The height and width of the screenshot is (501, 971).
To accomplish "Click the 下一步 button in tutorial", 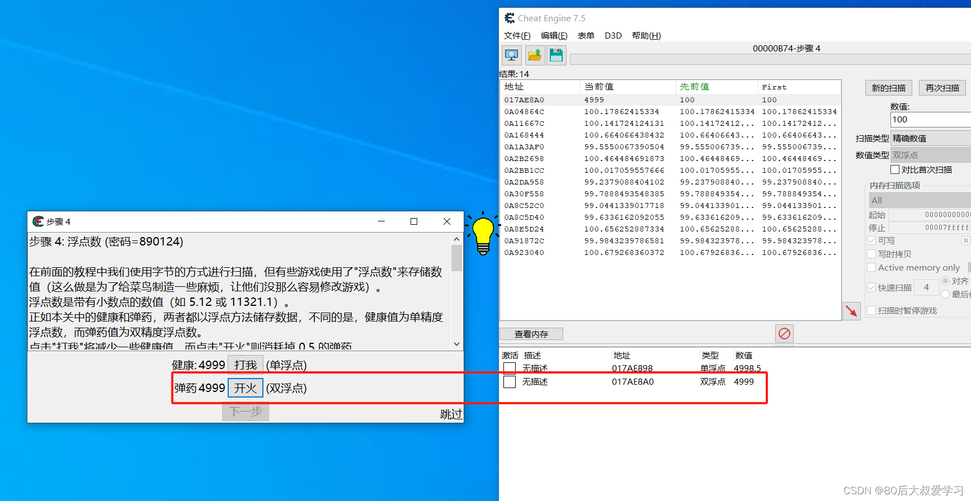I will point(246,412).
